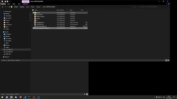Image resolution: width=177 pixels, height=99 pixels.
Task: Open the address bar history dropdown
Action: point(132,7)
